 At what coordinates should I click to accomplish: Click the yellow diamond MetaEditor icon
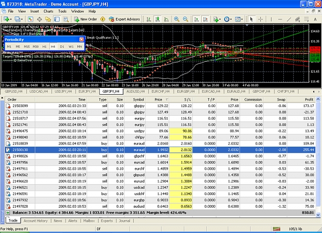103,19
